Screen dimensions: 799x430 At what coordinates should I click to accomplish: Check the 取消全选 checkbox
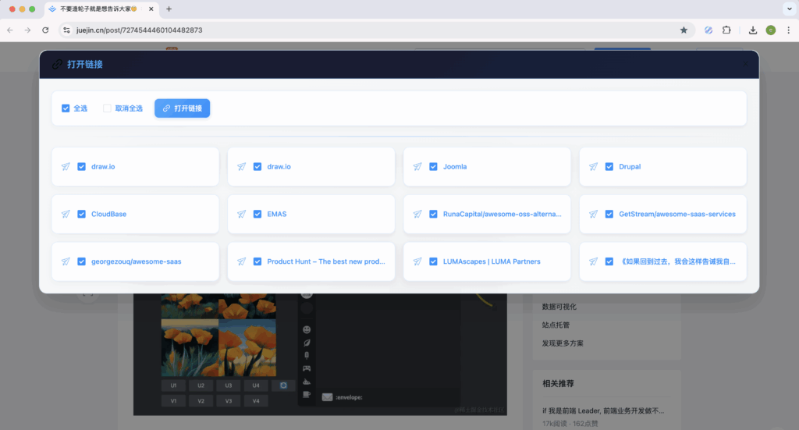108,108
